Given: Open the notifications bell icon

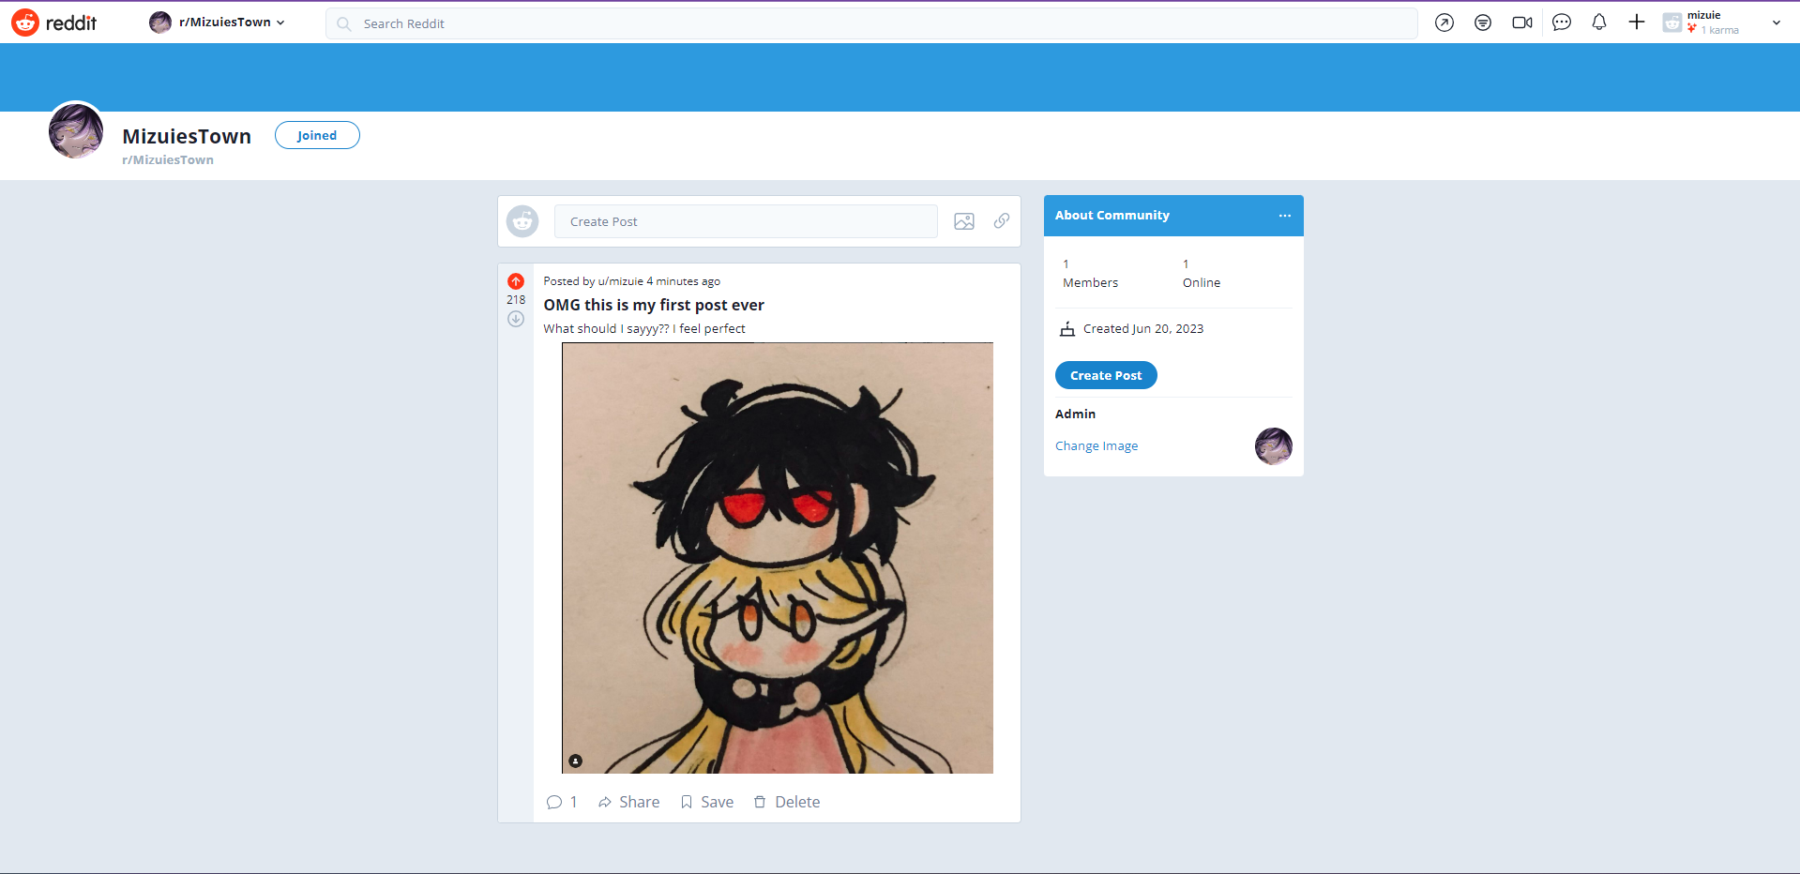Looking at the screenshot, I should pos(1599,23).
